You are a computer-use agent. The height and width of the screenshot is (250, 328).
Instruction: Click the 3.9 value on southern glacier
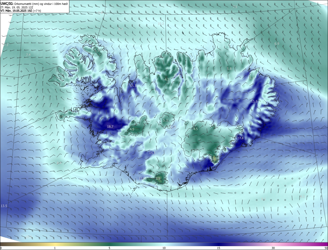158,179
